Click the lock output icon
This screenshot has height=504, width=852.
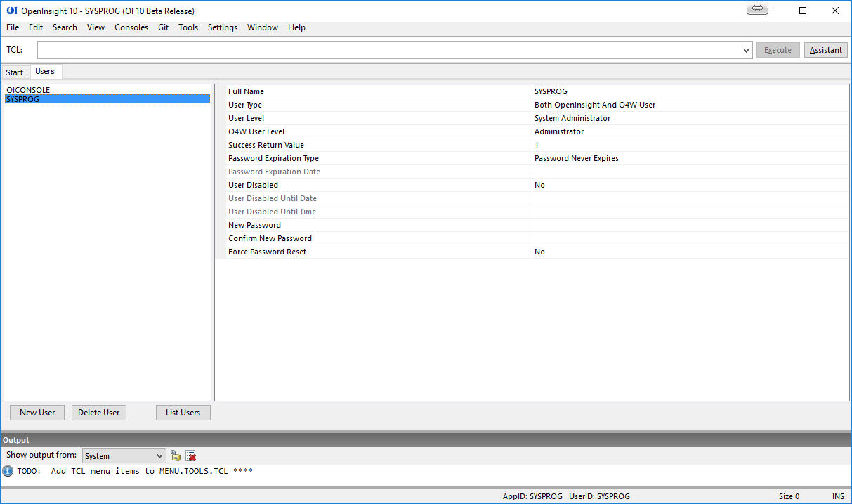tap(176, 455)
